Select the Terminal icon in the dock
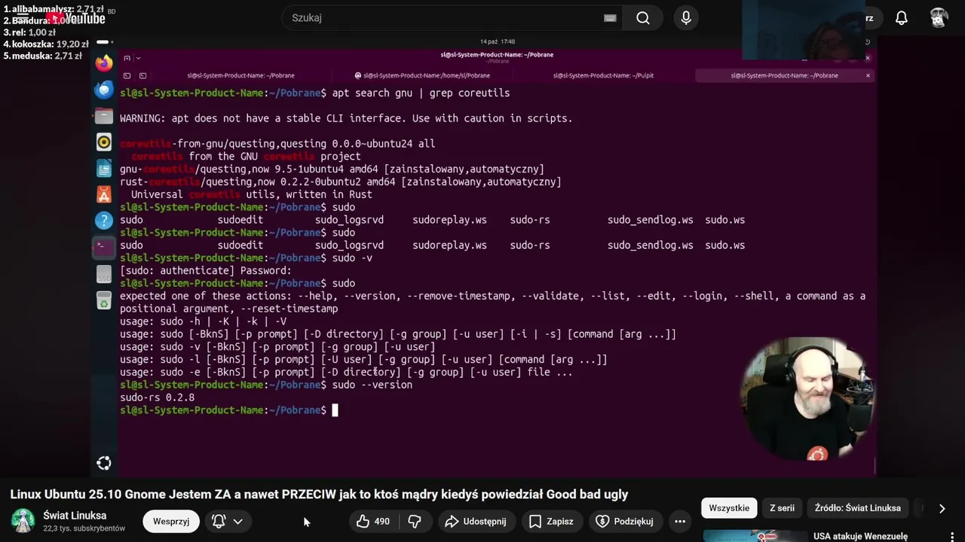The height and width of the screenshot is (542, 965). pyautogui.click(x=104, y=247)
